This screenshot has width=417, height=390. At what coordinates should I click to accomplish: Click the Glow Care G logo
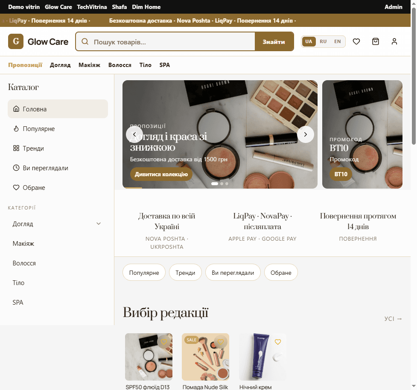click(16, 41)
